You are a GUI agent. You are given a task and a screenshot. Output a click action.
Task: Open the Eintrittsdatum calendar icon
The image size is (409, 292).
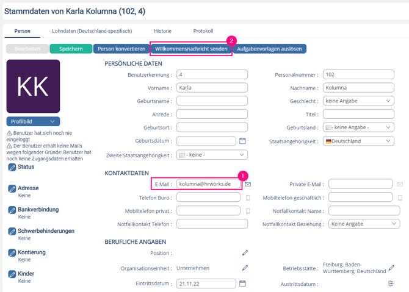click(242, 283)
